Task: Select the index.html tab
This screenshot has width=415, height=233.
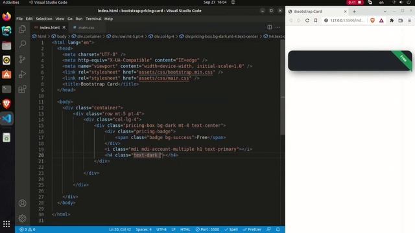Action: pyautogui.click(x=49, y=27)
